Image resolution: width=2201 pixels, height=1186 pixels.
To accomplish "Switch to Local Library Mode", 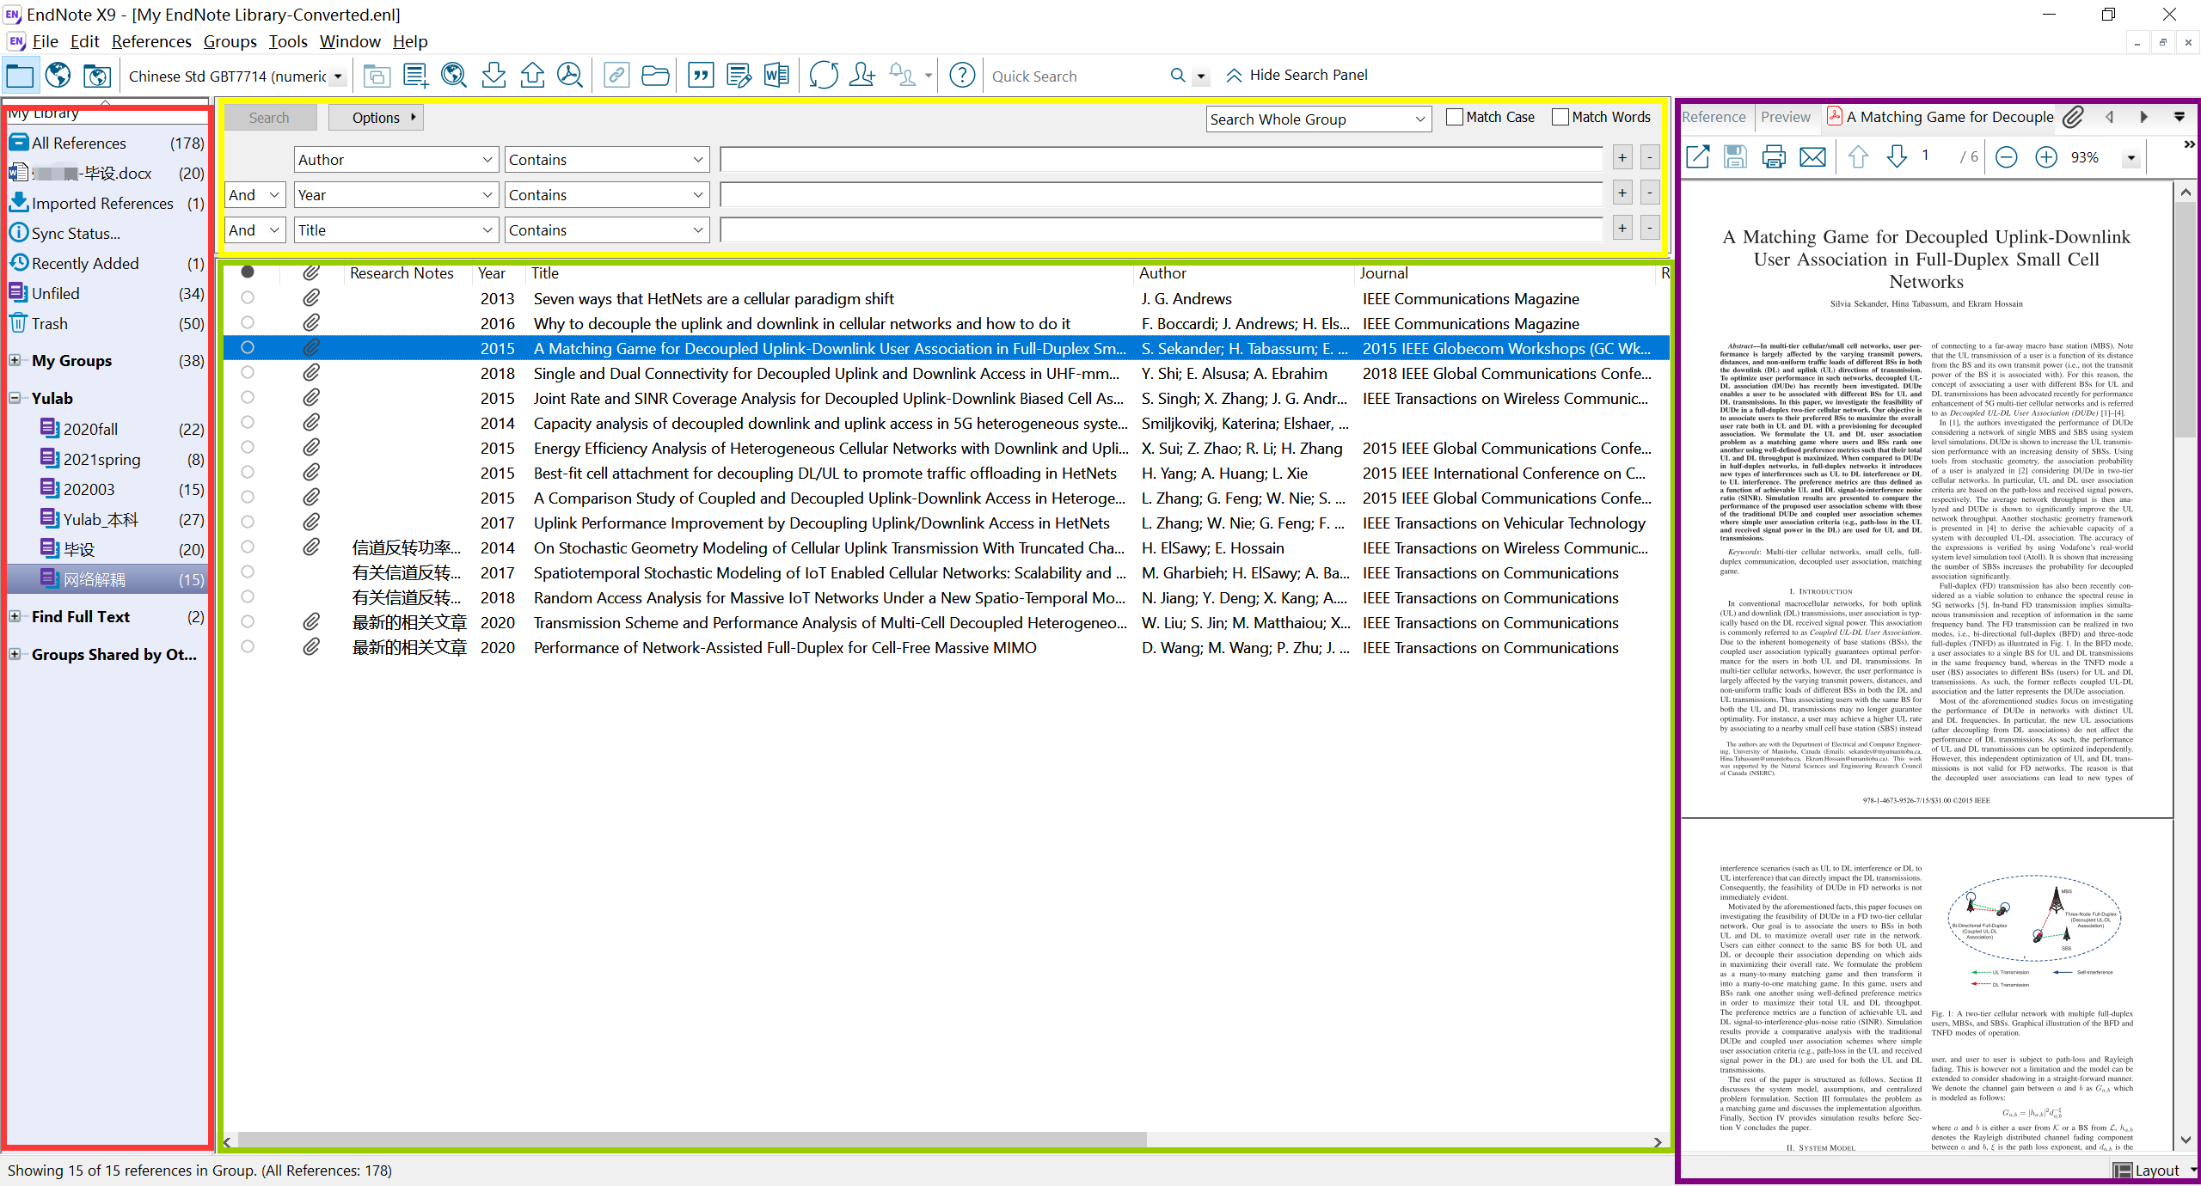I will pos(20,76).
